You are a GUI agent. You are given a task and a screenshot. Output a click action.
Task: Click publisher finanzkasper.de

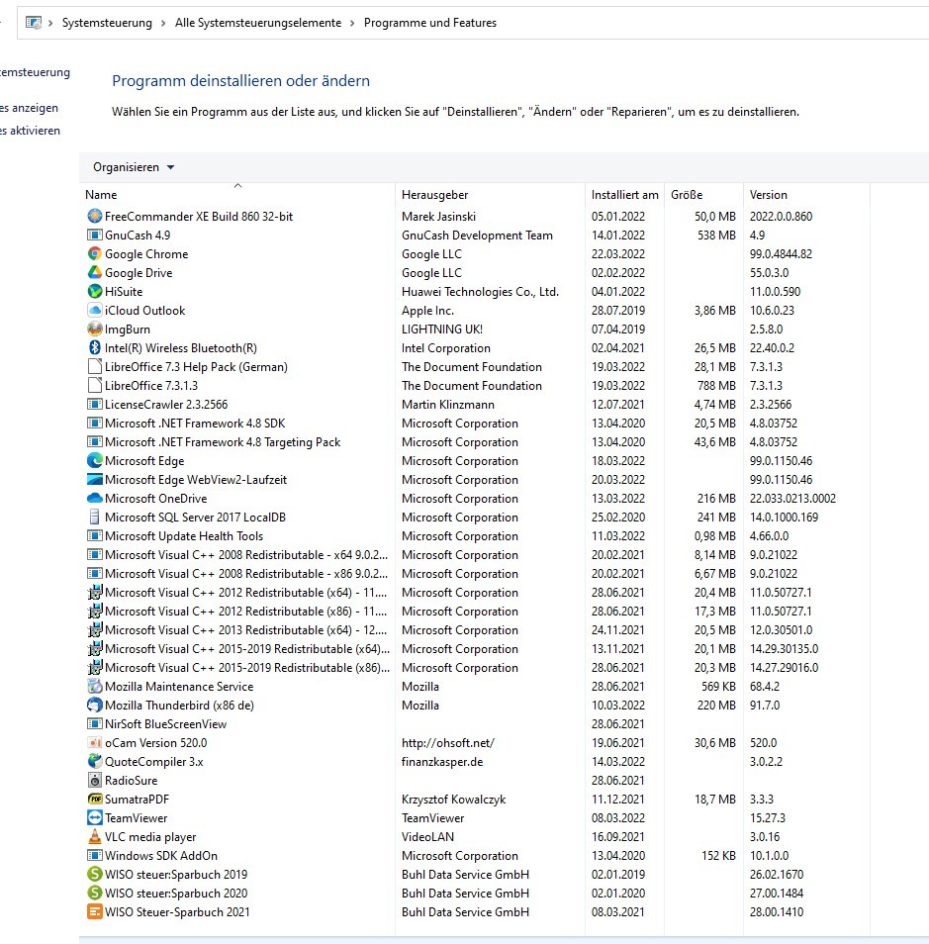point(442,762)
